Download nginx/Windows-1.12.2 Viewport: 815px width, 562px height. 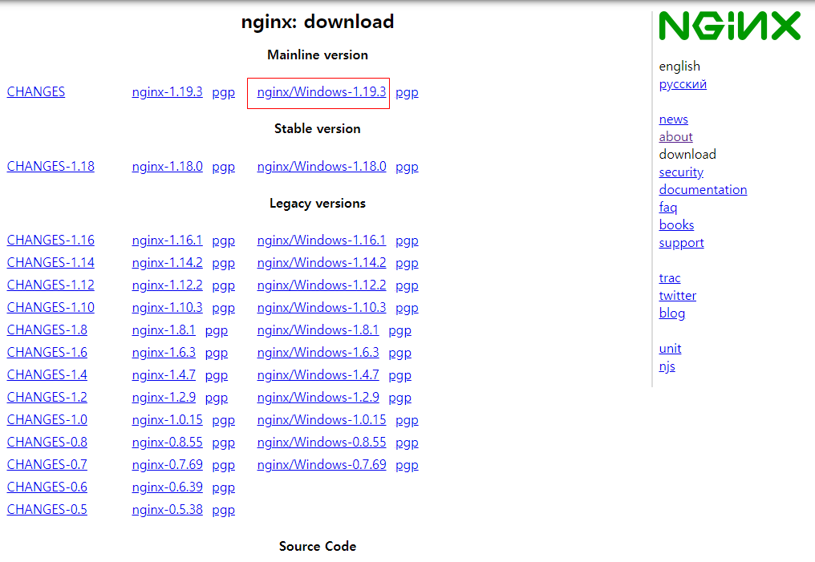321,285
